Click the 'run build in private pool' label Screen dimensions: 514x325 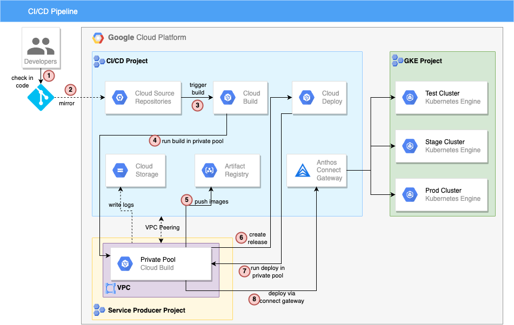point(192,141)
